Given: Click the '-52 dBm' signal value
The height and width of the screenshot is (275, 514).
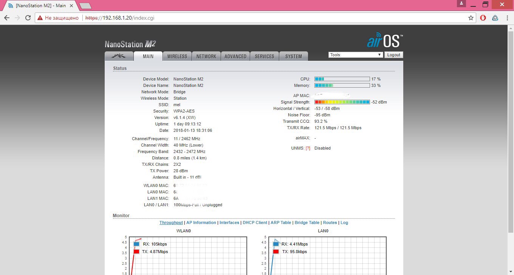Looking at the screenshot, I should (x=379, y=102).
